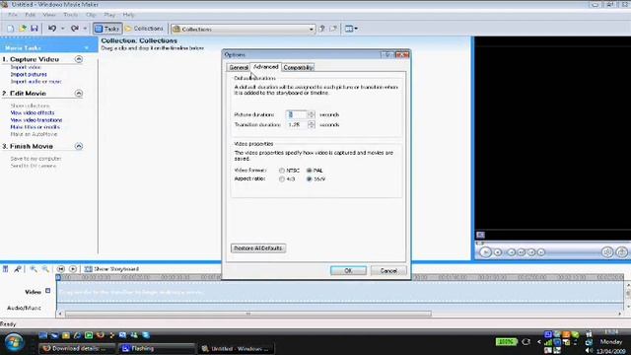631x355 pixels.
Task: Select the NTSC video format radio button
Action: [282, 171]
